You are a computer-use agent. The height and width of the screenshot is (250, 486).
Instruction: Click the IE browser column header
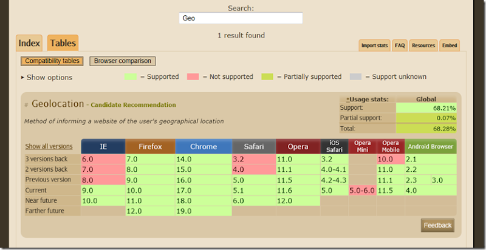pos(103,146)
